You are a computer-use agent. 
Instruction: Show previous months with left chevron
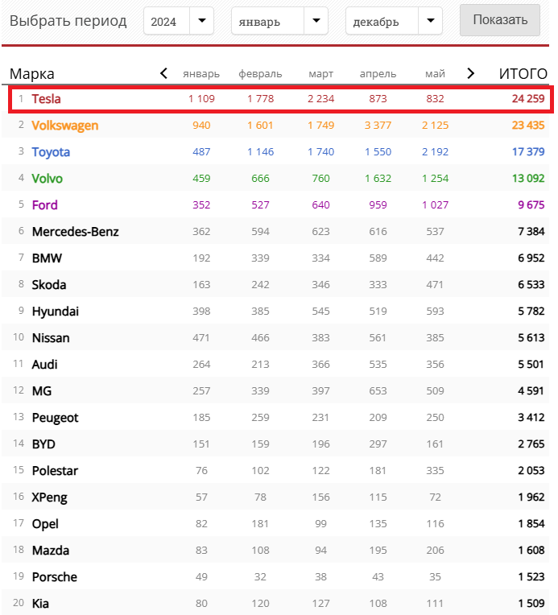pos(164,73)
